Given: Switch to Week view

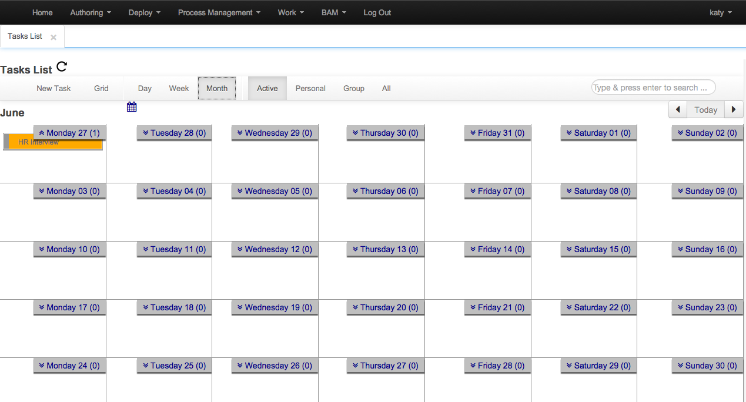Looking at the screenshot, I should tap(179, 88).
